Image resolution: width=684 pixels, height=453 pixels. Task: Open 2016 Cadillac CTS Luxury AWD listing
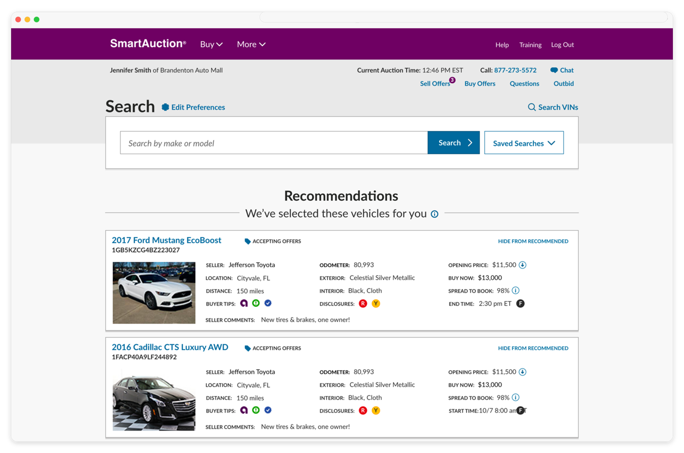click(x=170, y=347)
